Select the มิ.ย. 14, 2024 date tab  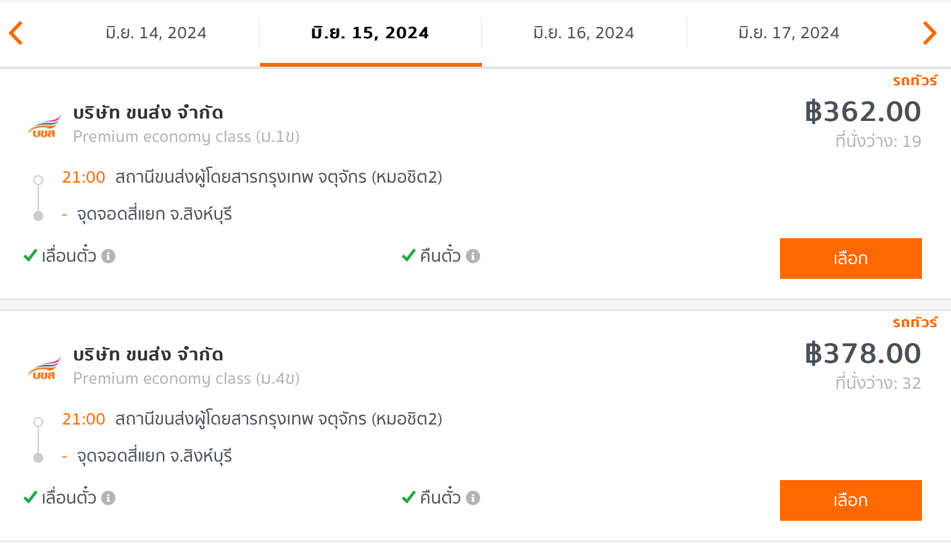click(x=156, y=33)
